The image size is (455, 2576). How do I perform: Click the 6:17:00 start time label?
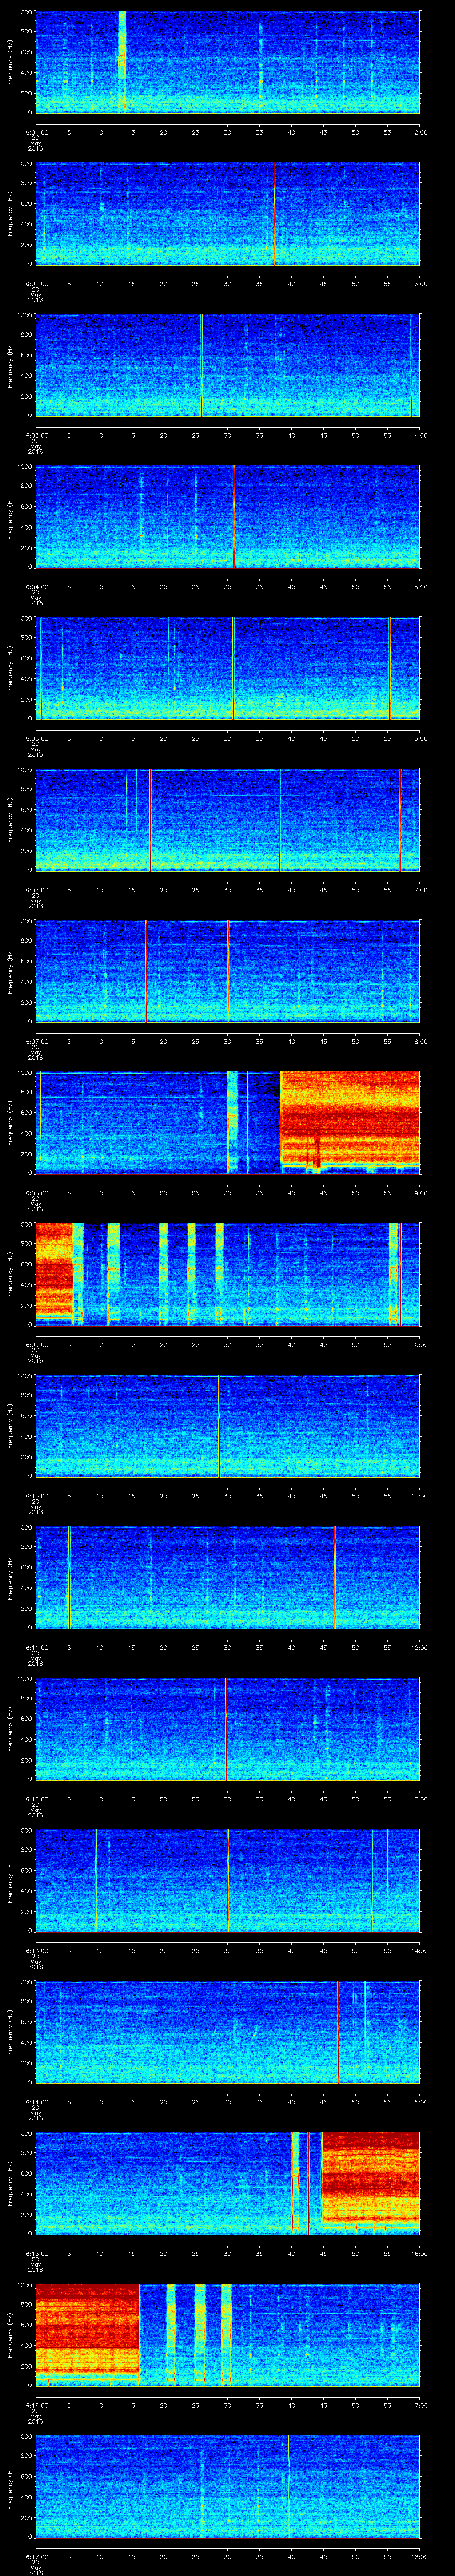point(36,2557)
